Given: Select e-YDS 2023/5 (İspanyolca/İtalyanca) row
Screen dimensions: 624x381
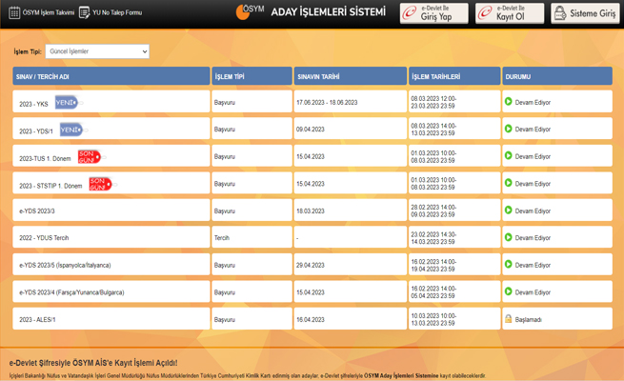Looking at the screenshot, I should [x=312, y=265].
